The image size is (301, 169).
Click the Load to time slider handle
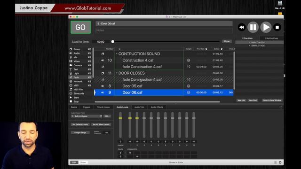pyautogui.click(x=113, y=42)
